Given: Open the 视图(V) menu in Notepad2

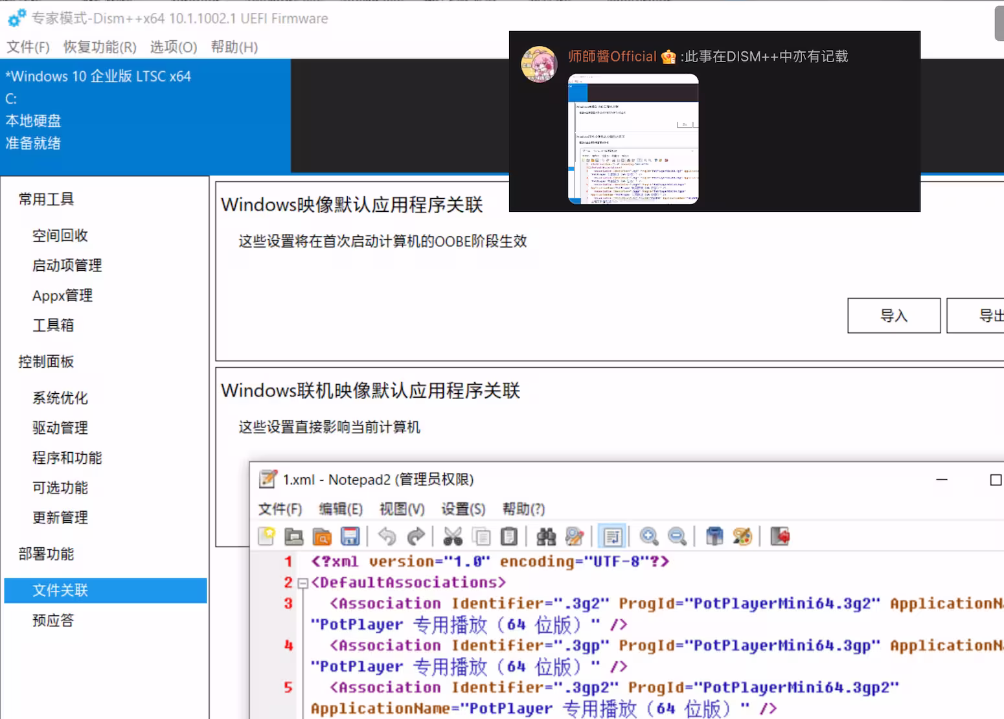Looking at the screenshot, I should tap(402, 509).
